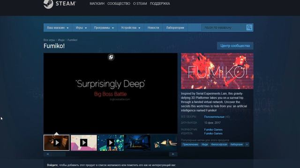The height and width of the screenshot is (168, 300).
Task: Click the Инди breadcrumb link
Action: tap(61, 40)
